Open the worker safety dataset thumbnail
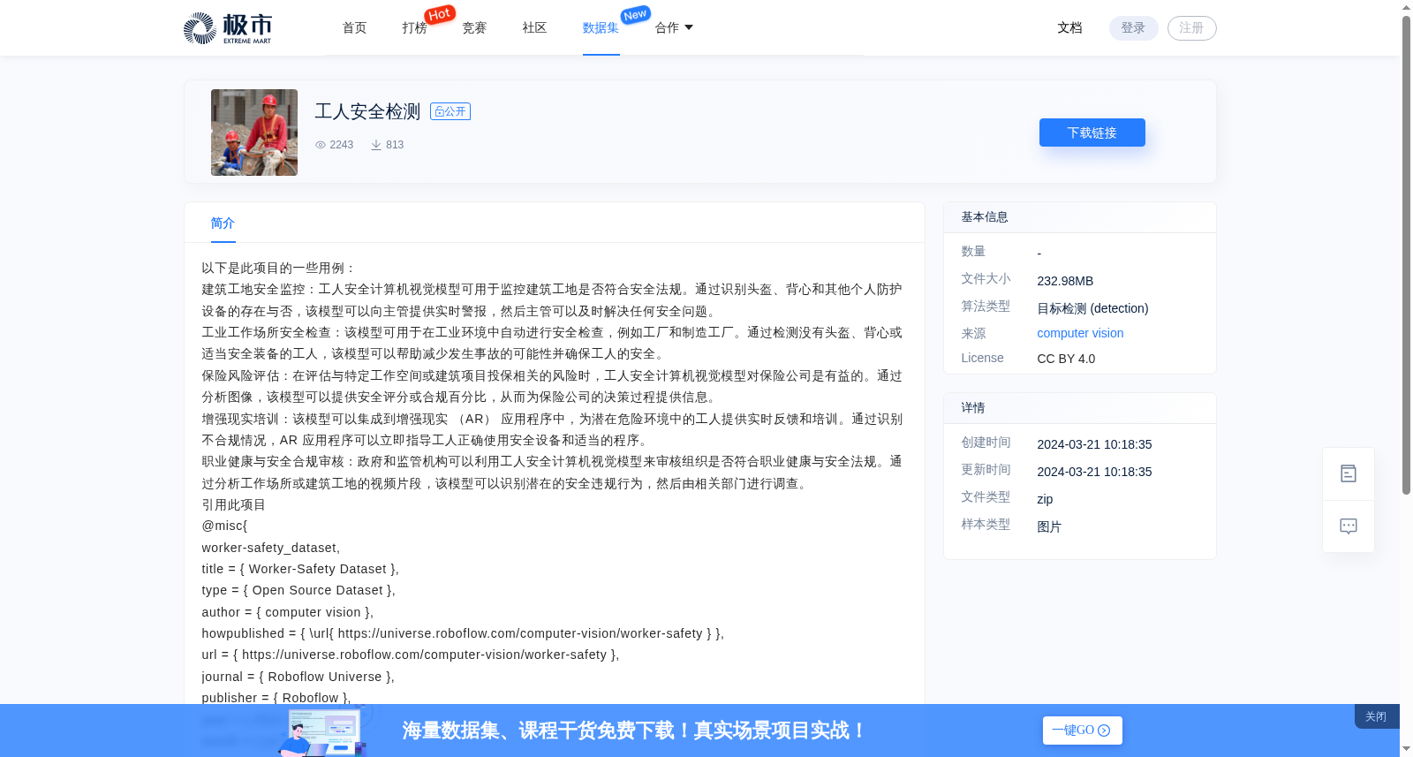Screen dimensions: 1413x757 (x=254, y=132)
